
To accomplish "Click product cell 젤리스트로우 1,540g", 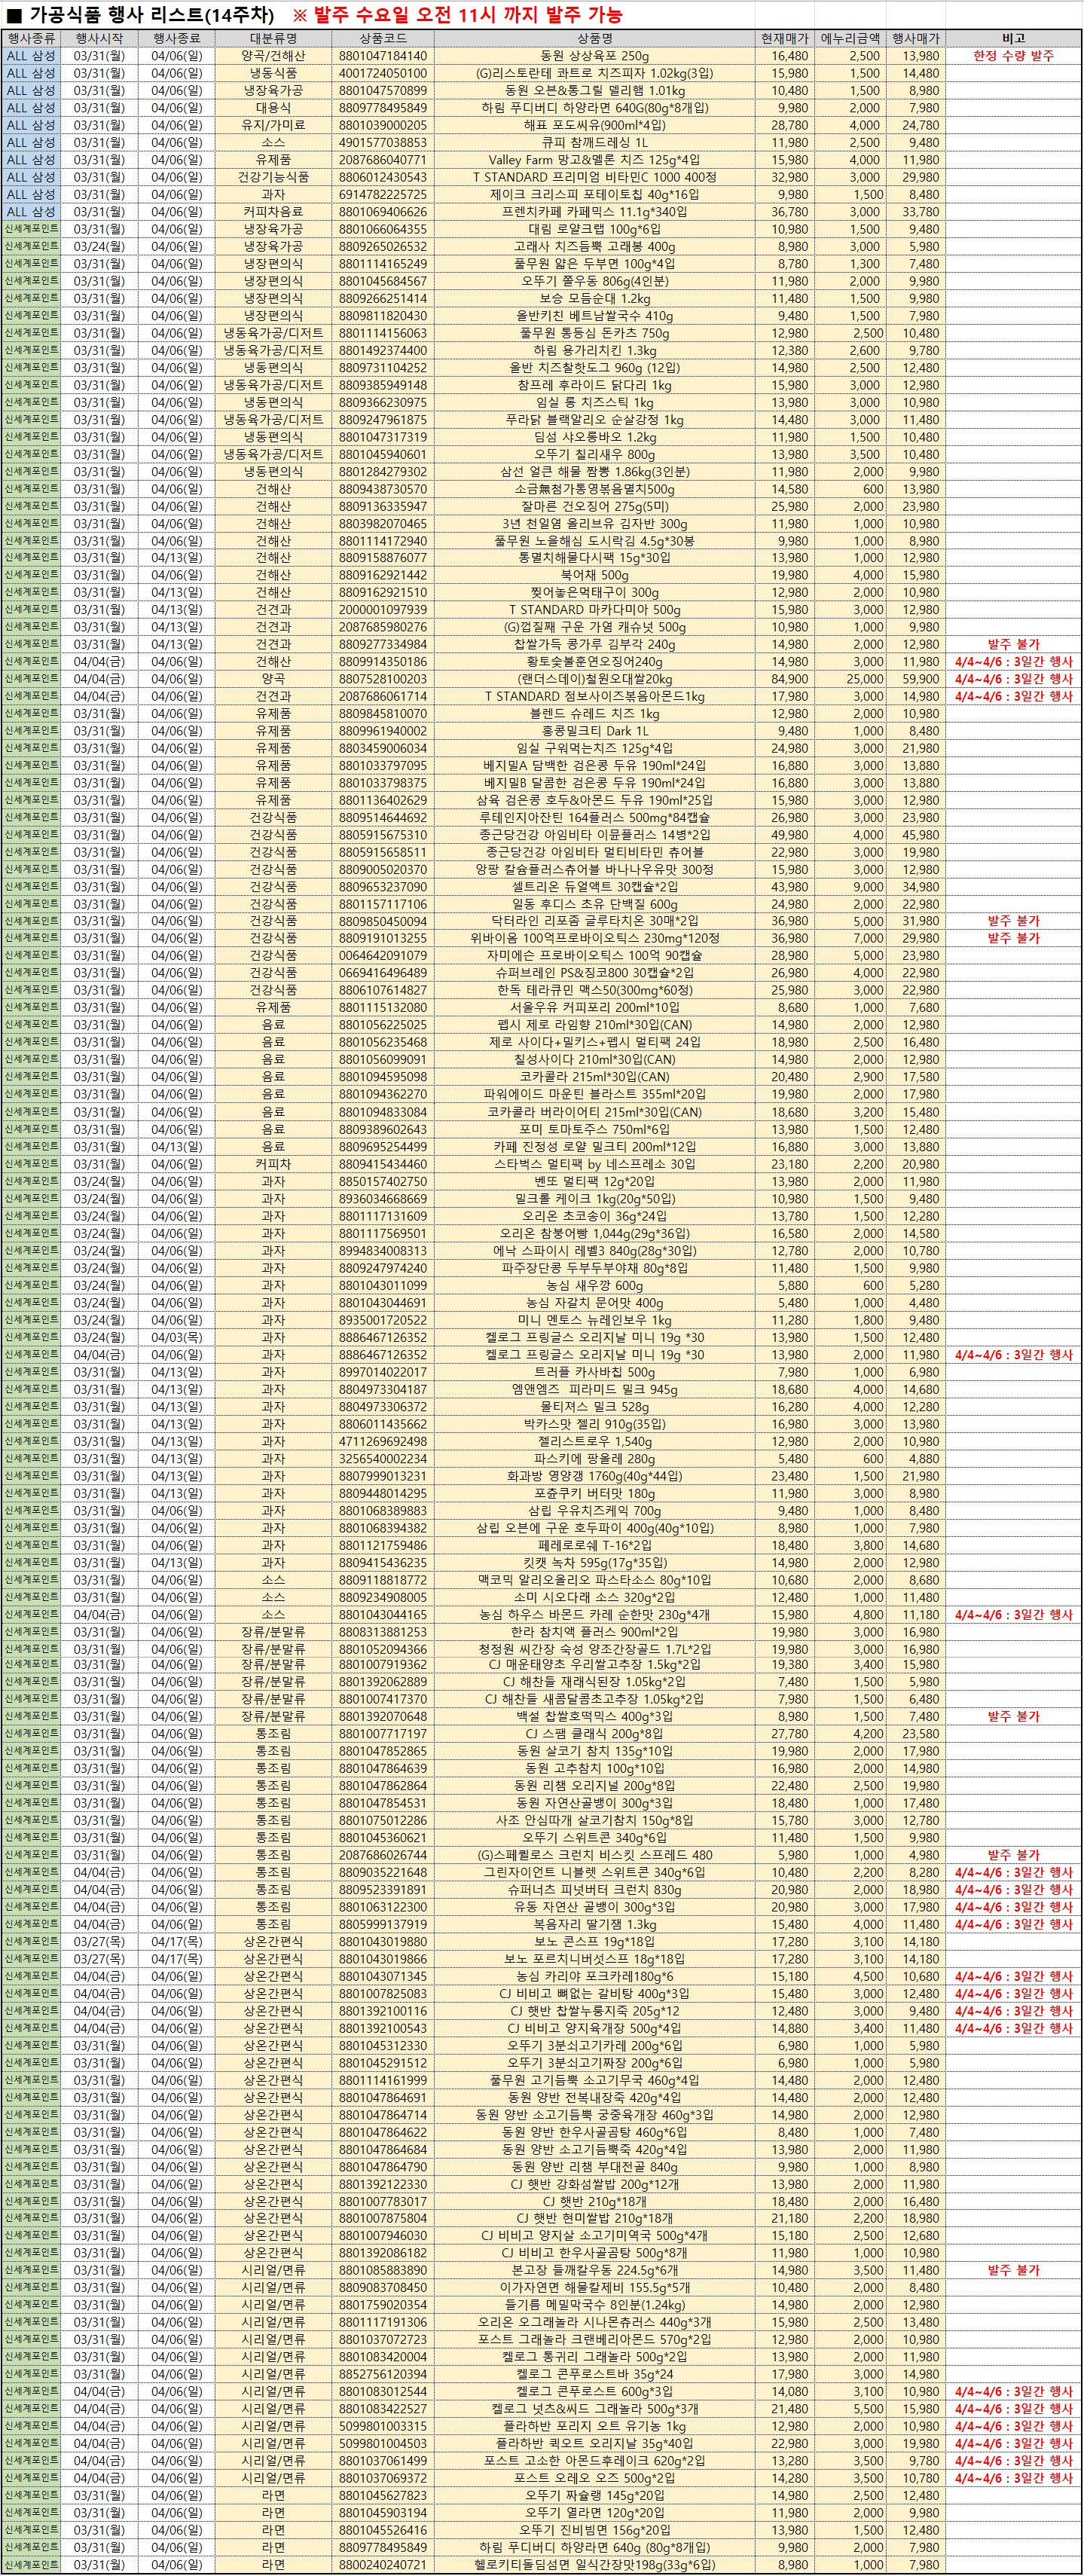I will point(594,1441).
